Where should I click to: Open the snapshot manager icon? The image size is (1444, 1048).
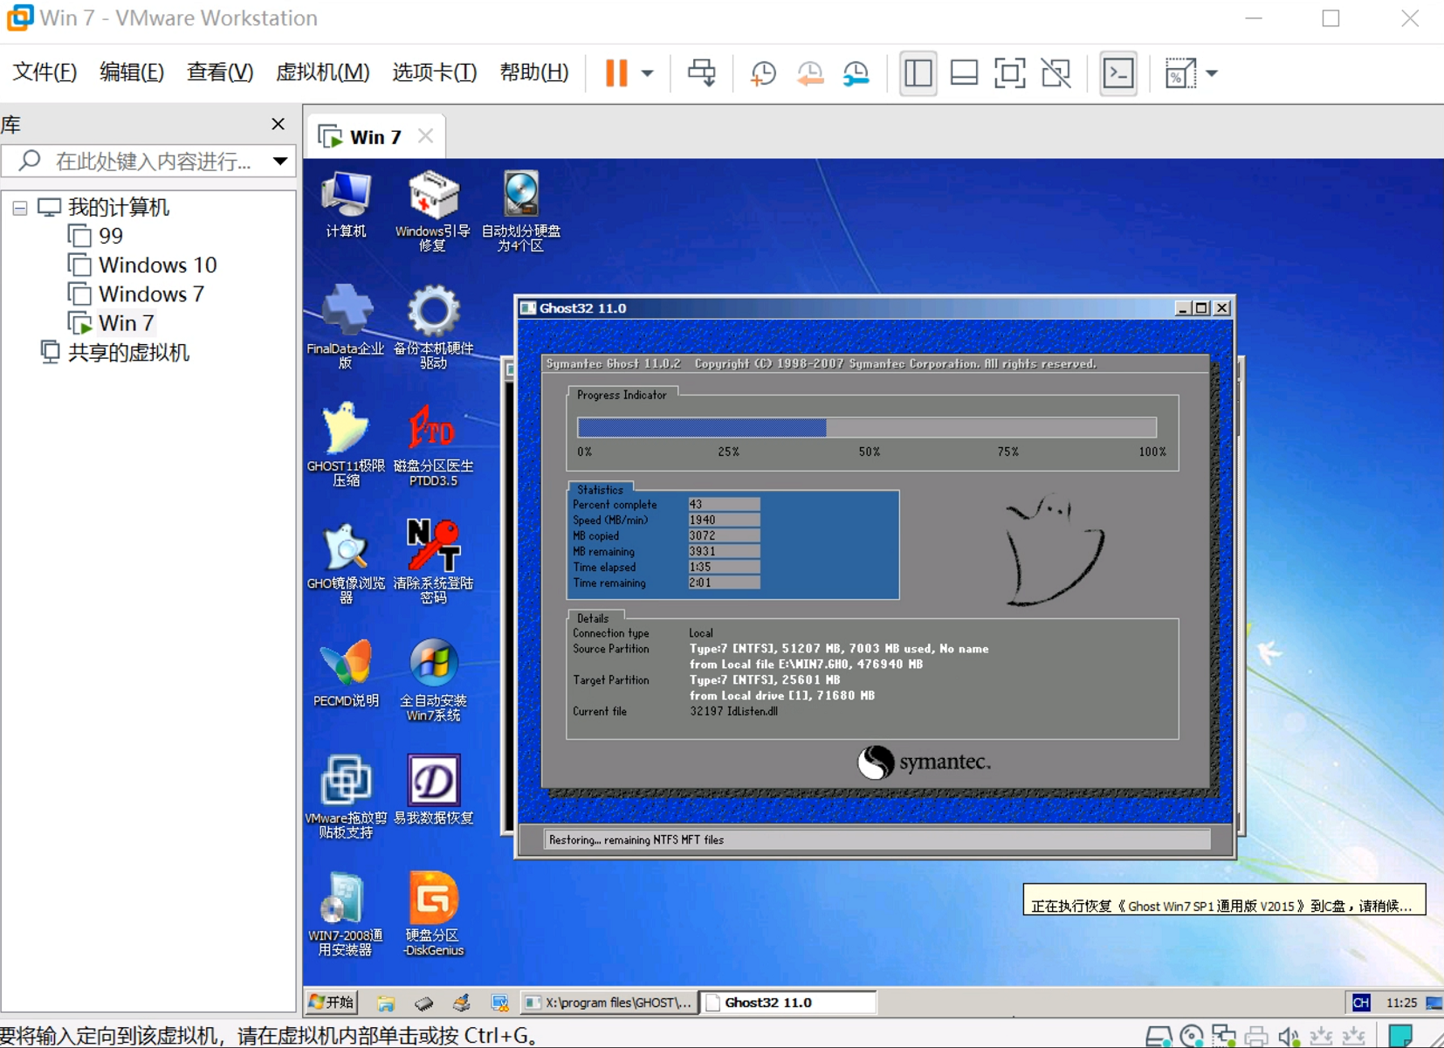[x=856, y=73]
